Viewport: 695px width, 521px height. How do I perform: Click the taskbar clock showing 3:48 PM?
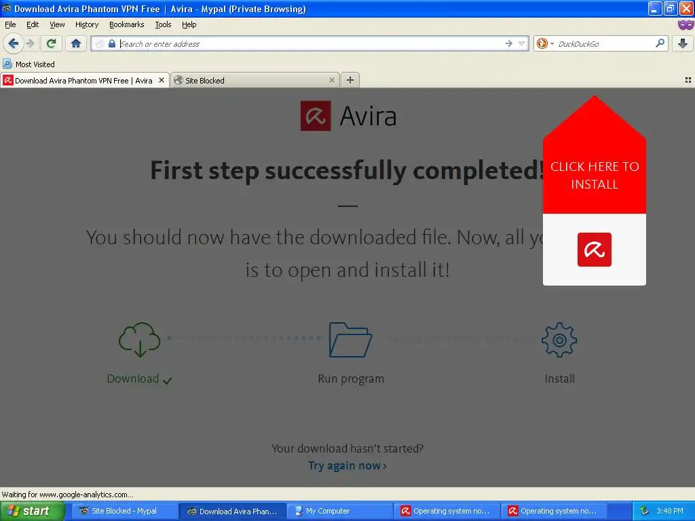pyautogui.click(x=670, y=512)
